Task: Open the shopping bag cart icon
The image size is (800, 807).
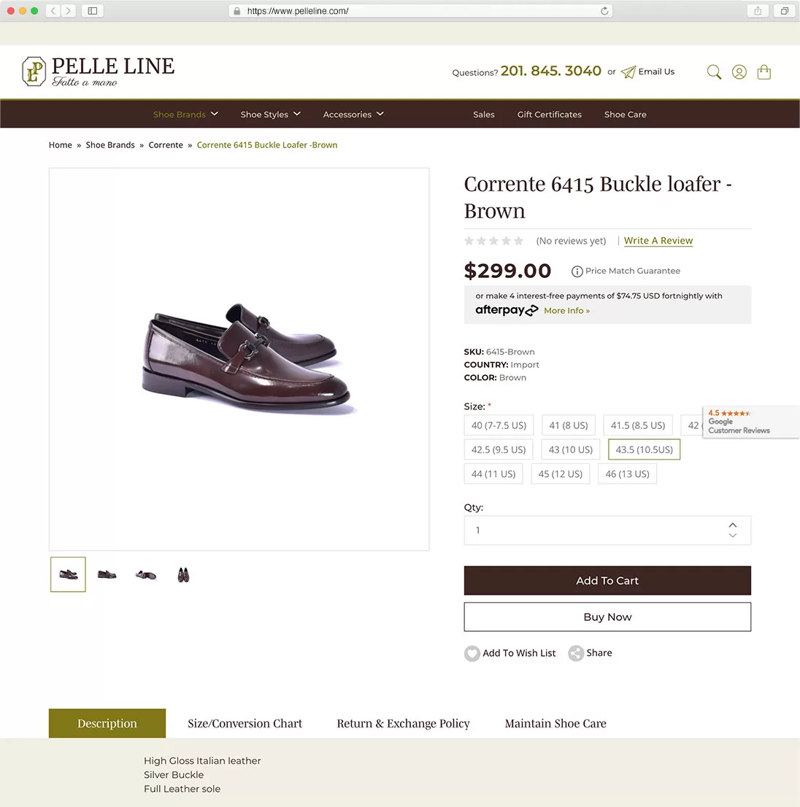Action: pyautogui.click(x=764, y=72)
